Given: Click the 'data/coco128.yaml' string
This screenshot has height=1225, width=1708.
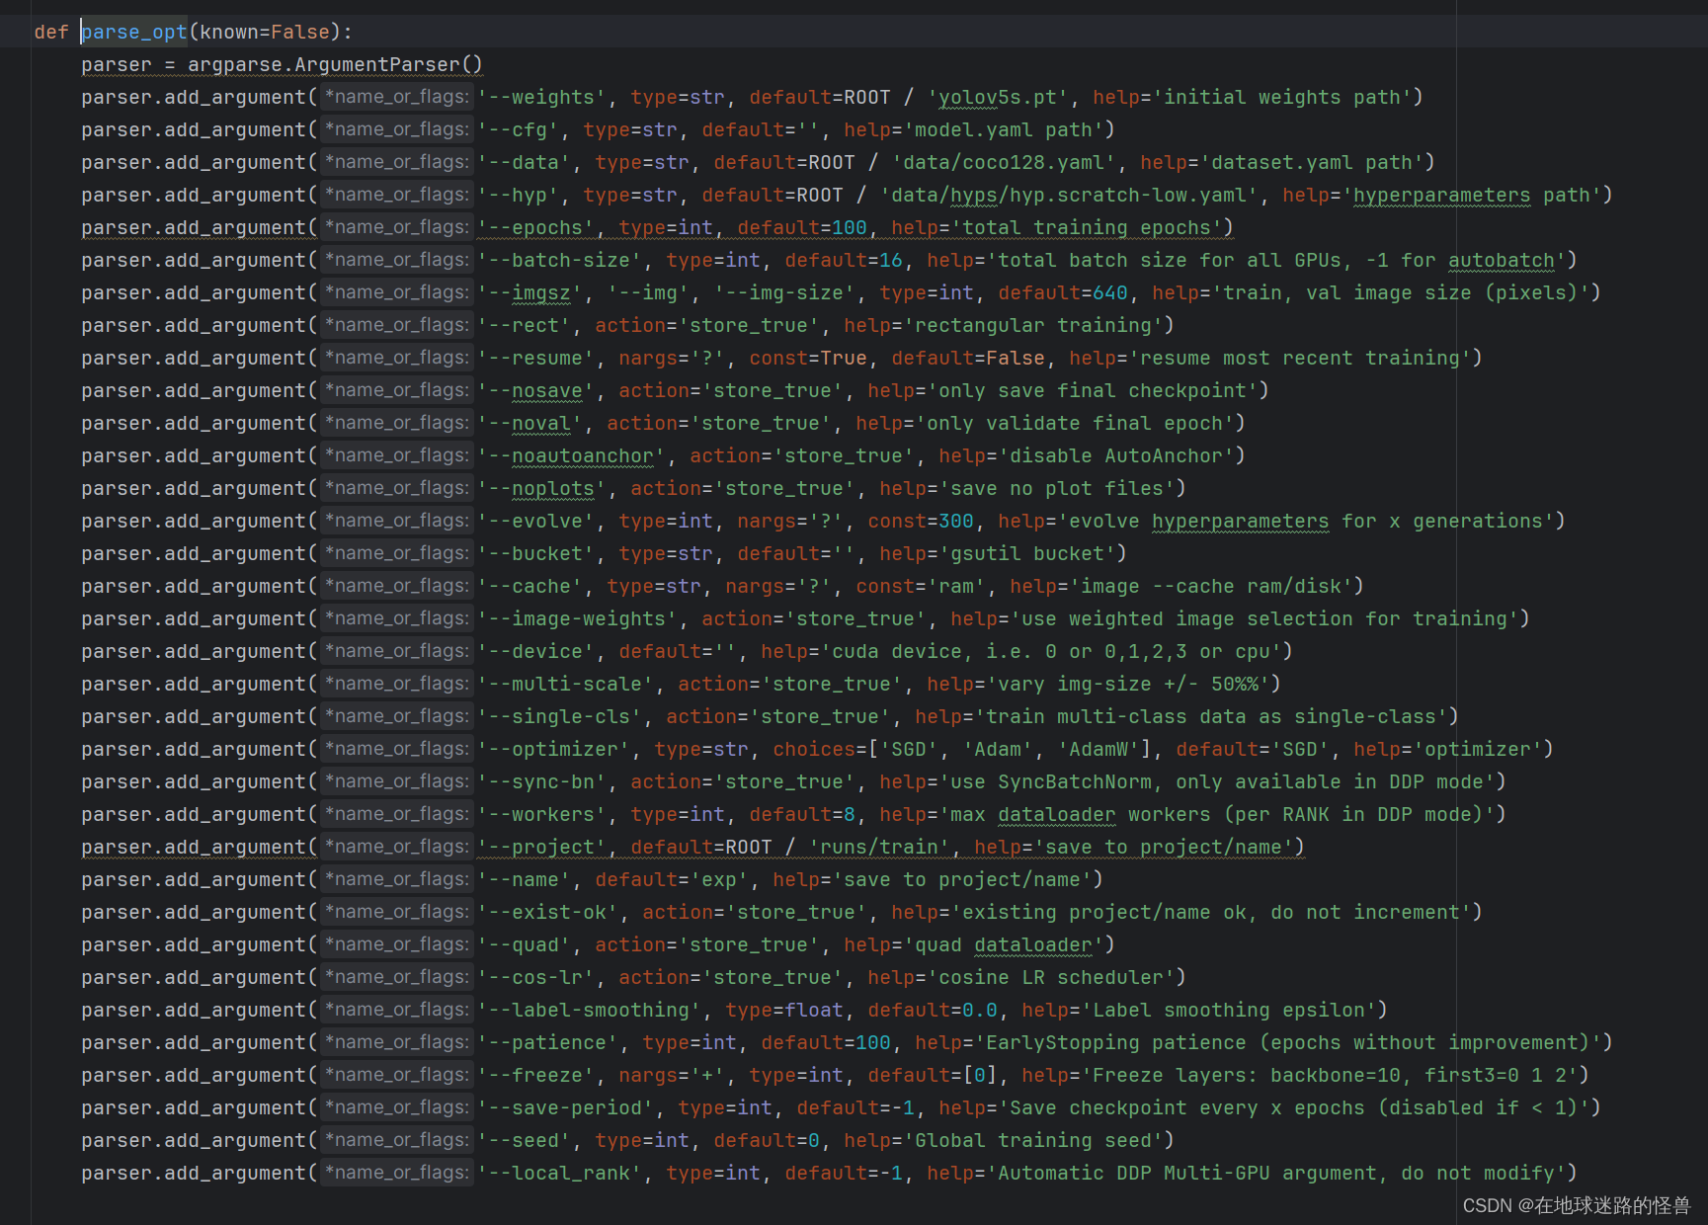Looking at the screenshot, I should tap(1004, 162).
